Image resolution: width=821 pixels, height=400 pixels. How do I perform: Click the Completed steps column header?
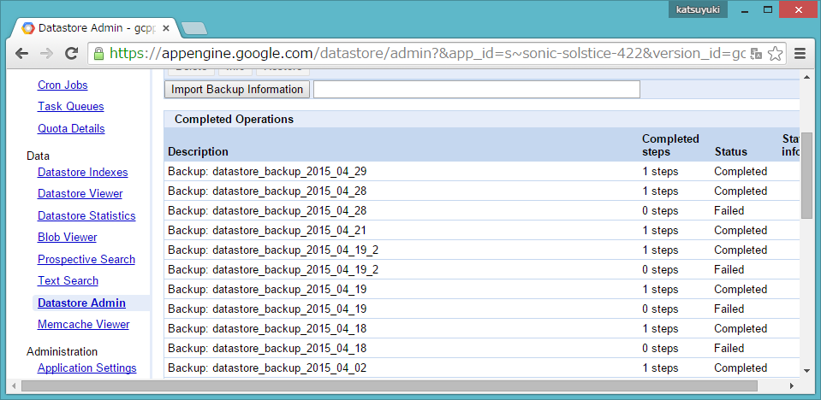tap(670, 145)
